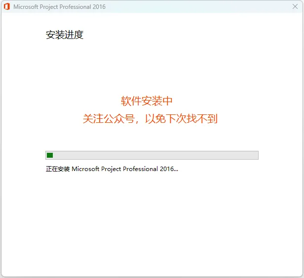Click the status text '正在安装 Microsoft Project Professional 2016...'
Viewport: 304px width, 278px height.
click(x=112, y=169)
